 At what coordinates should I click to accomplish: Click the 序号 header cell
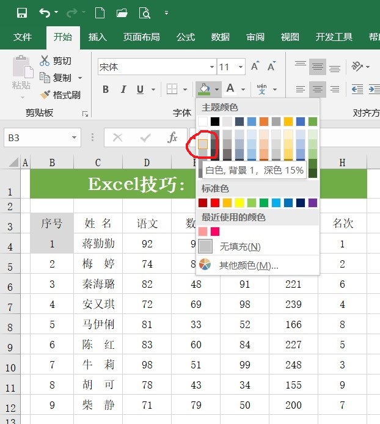point(52,224)
